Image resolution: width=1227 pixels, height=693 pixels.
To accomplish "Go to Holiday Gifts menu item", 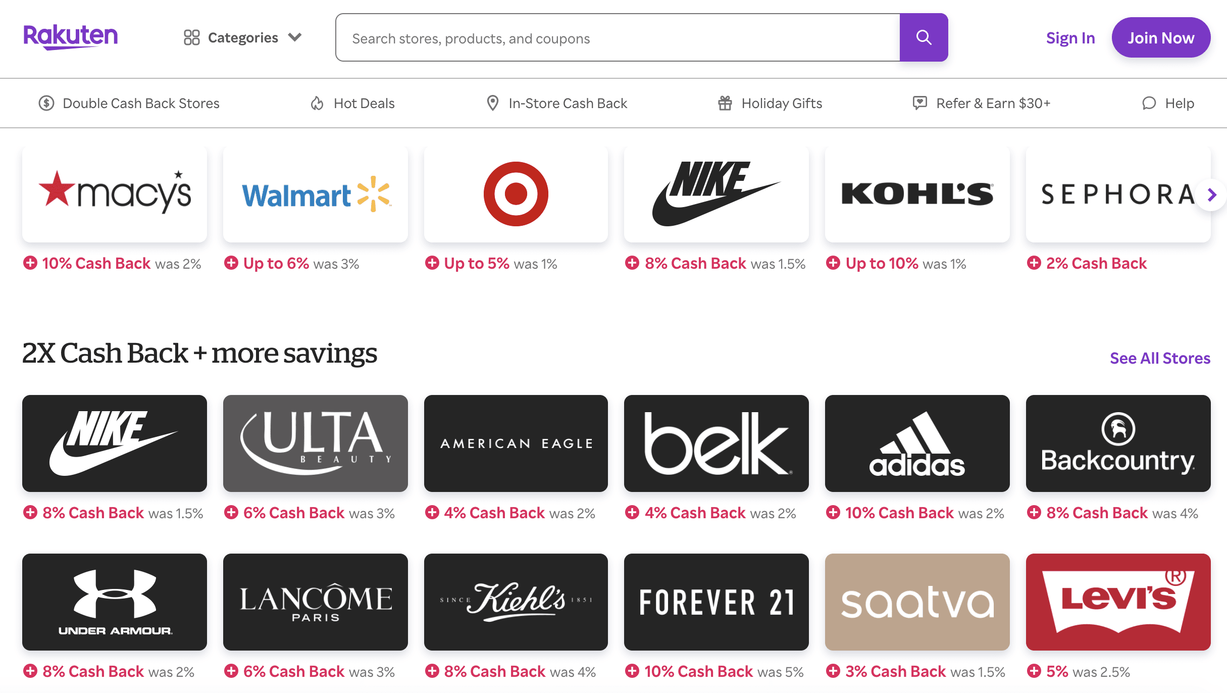I will (x=782, y=103).
